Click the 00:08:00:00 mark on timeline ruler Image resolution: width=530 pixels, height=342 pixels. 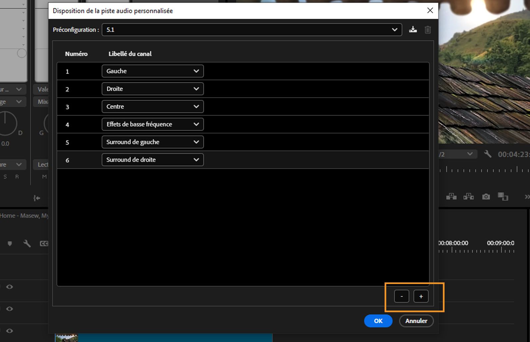tap(453, 243)
